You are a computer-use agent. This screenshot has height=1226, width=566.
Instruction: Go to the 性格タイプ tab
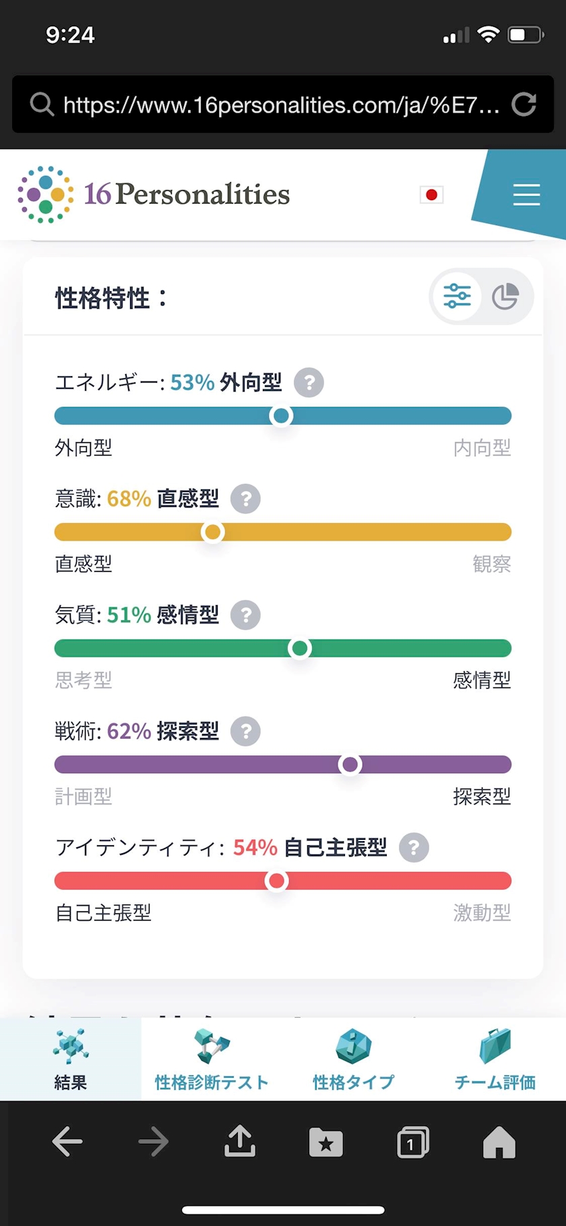(x=353, y=1059)
